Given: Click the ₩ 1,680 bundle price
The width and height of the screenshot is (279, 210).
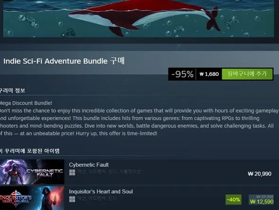Looking at the screenshot, I should point(209,74).
